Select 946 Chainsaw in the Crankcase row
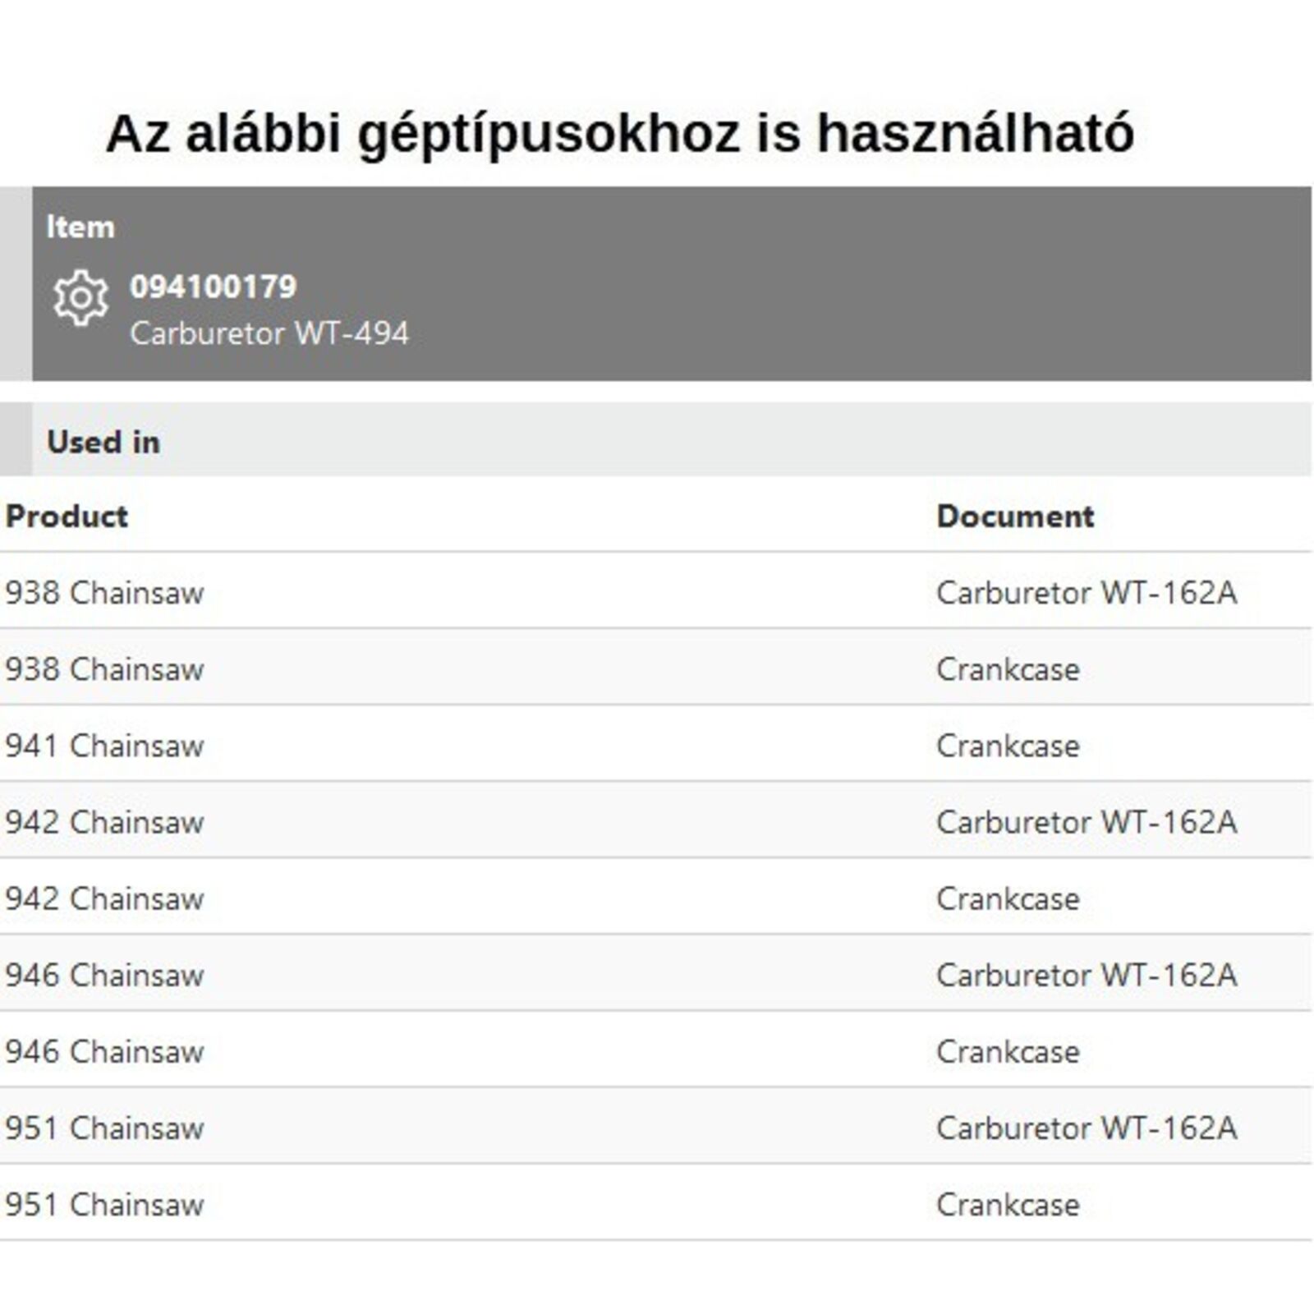 point(104,1051)
